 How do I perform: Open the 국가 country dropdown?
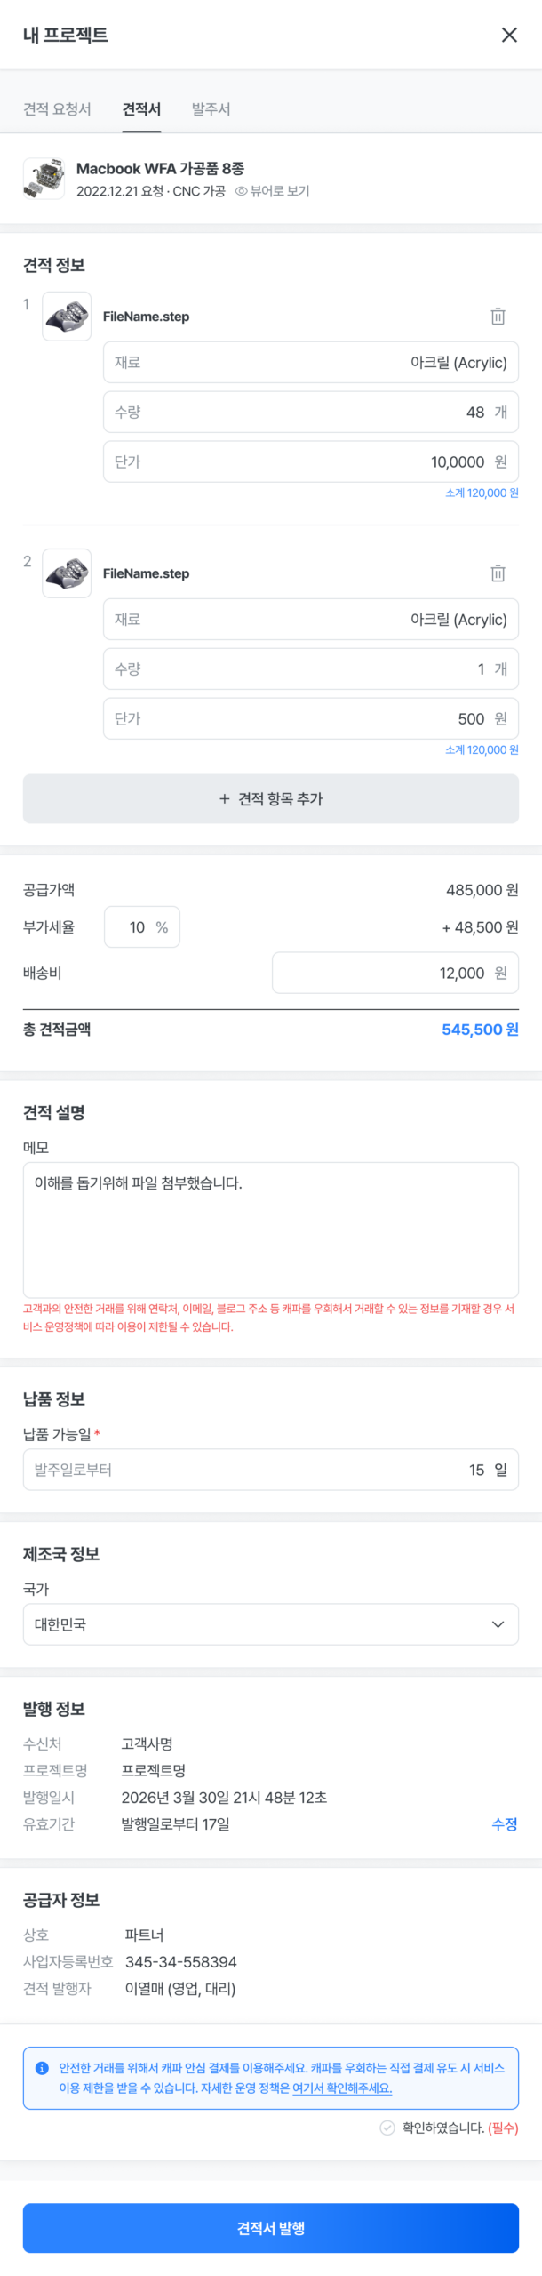click(270, 1624)
